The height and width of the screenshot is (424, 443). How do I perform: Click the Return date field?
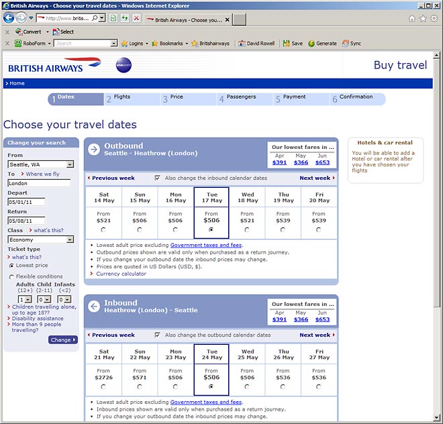coord(26,221)
